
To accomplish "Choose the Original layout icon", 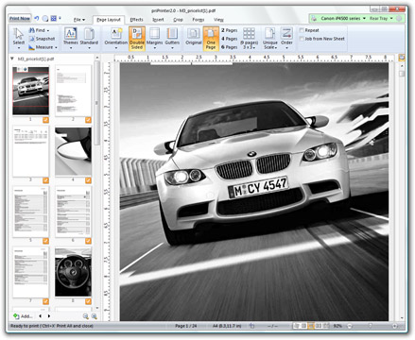I will 194,37.
